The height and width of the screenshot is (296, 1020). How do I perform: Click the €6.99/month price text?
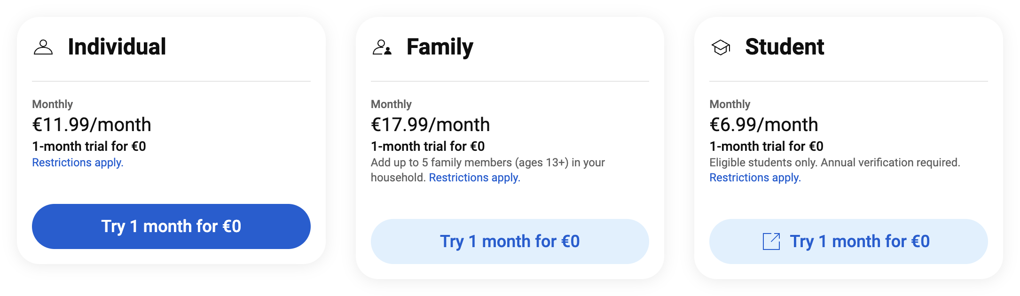[x=764, y=125]
